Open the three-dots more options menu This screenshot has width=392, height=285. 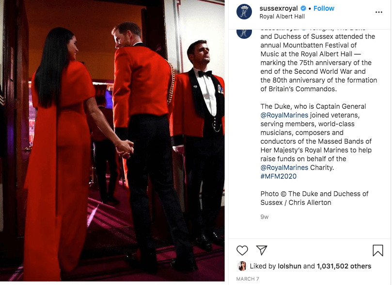pos(379,12)
